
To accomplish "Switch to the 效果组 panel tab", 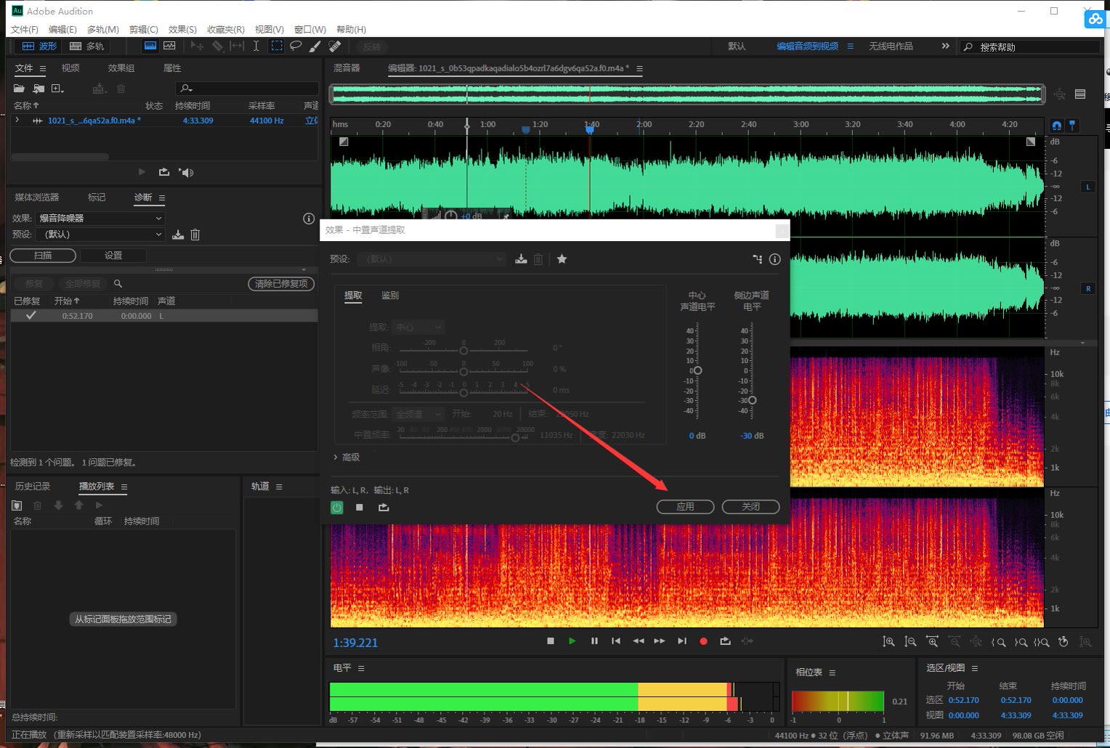I will point(121,68).
